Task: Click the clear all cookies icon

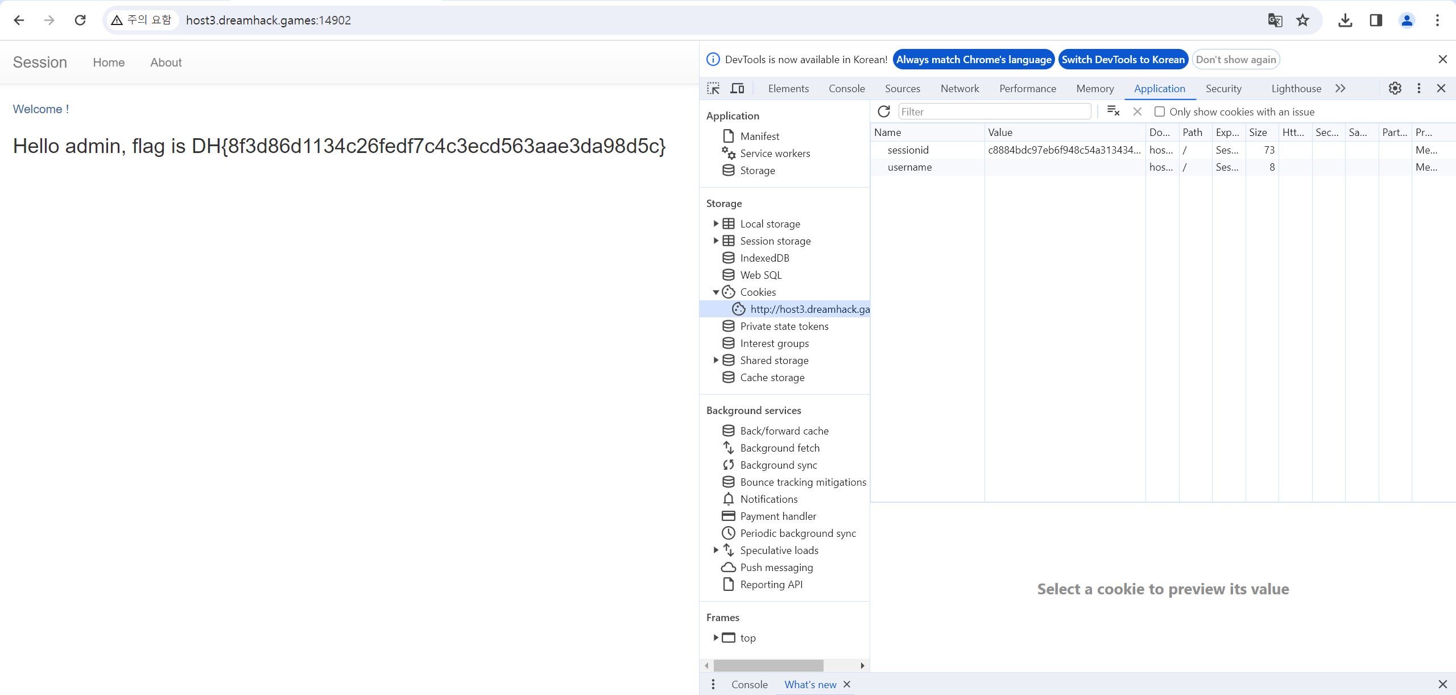Action: (1113, 111)
